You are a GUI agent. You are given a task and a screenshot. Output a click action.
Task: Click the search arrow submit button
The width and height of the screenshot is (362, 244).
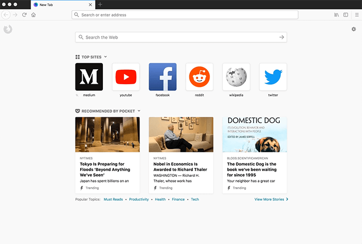[281, 37]
